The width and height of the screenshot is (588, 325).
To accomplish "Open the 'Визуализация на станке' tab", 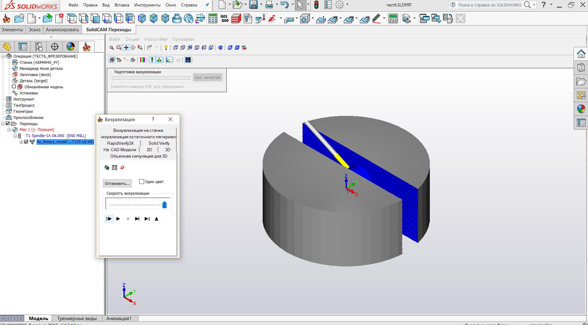I will [138, 130].
